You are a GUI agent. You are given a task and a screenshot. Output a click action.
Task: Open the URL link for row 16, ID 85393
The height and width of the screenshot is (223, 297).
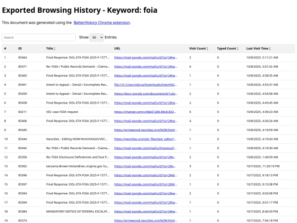click(x=146, y=193)
